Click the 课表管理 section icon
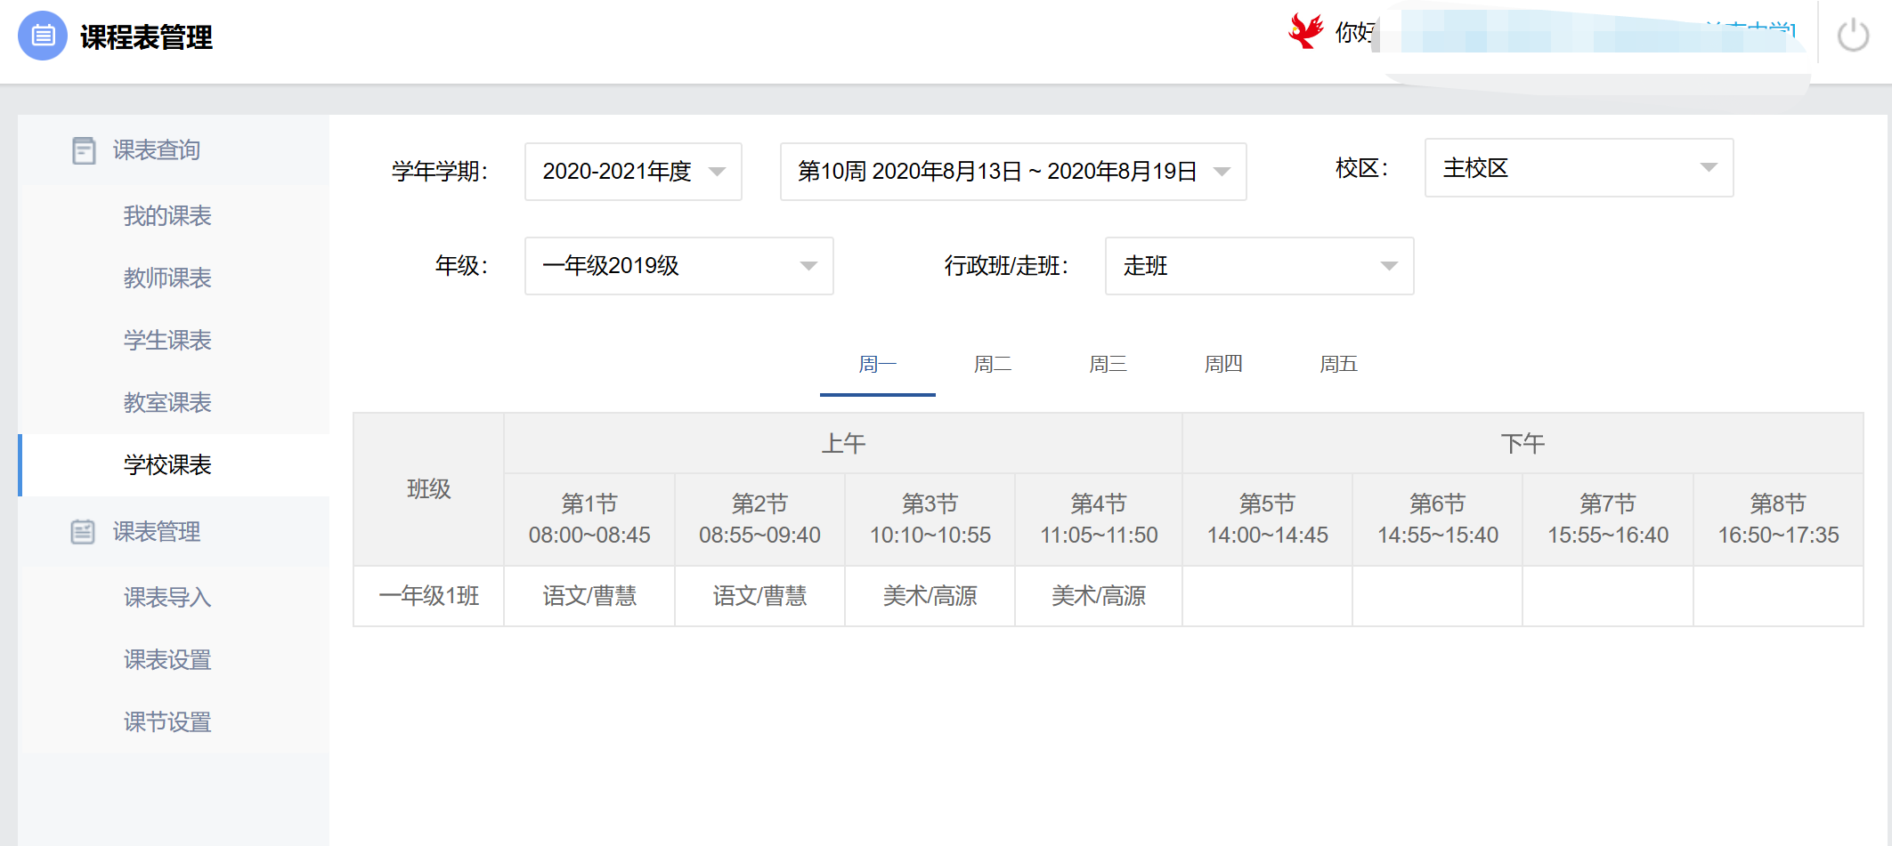The height and width of the screenshot is (846, 1892). (x=83, y=532)
